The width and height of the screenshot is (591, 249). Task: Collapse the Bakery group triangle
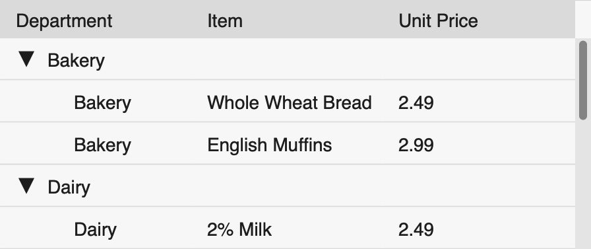[26, 59]
